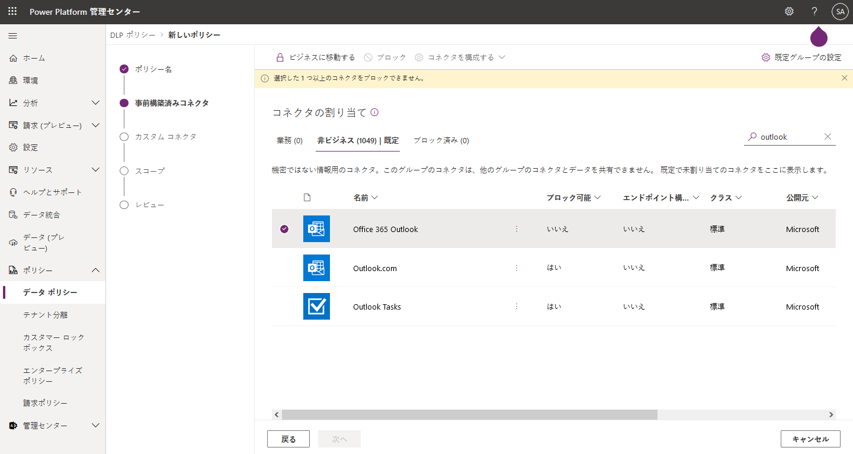Open more actions for Office 365 Outlook

(517, 228)
